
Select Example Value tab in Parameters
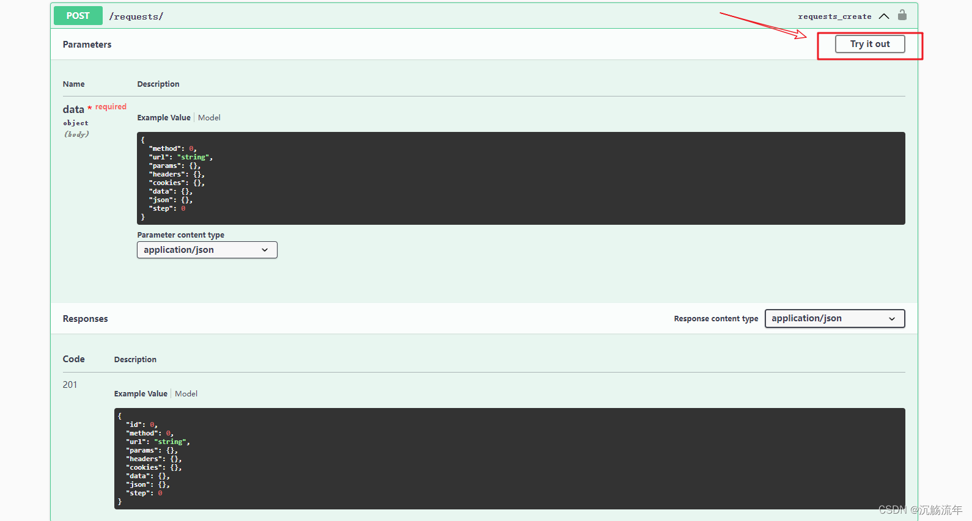164,118
